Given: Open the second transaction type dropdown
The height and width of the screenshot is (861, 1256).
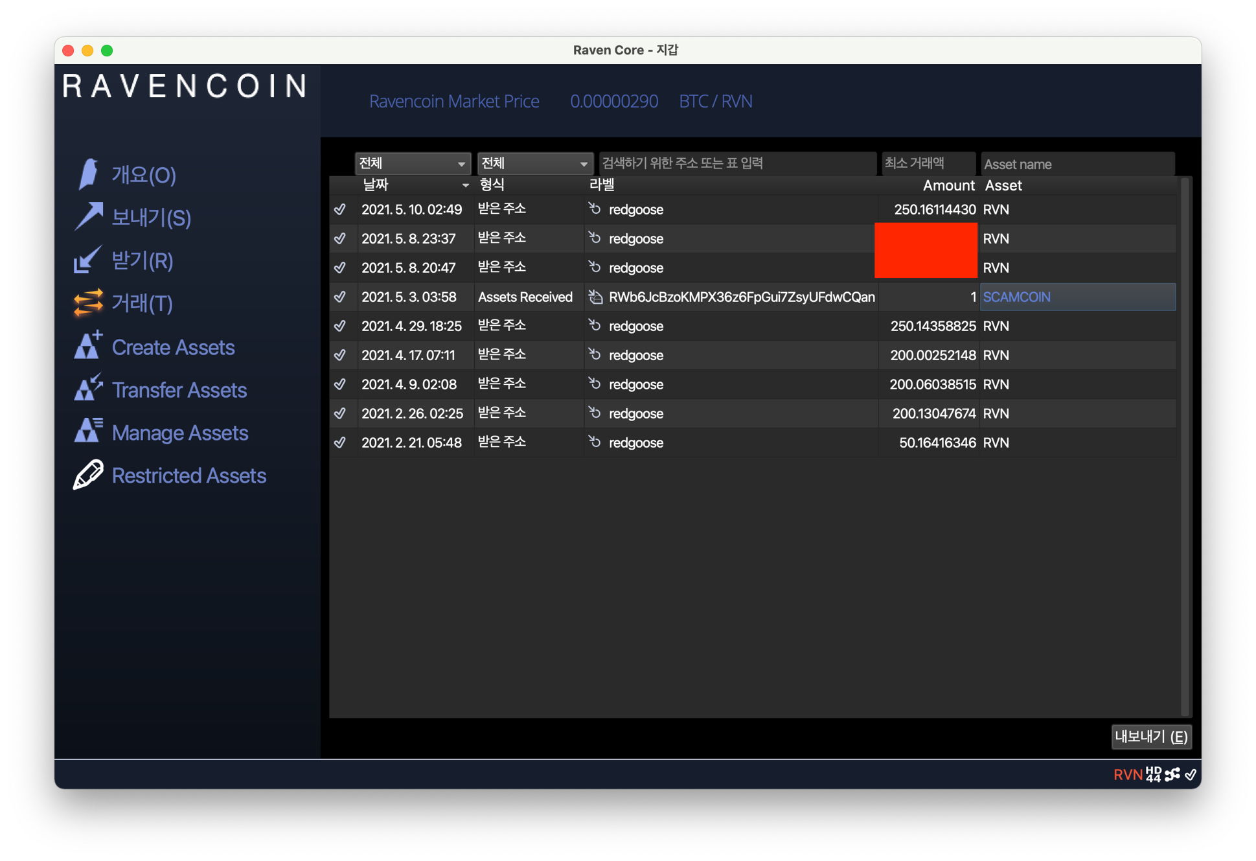Looking at the screenshot, I should (535, 163).
